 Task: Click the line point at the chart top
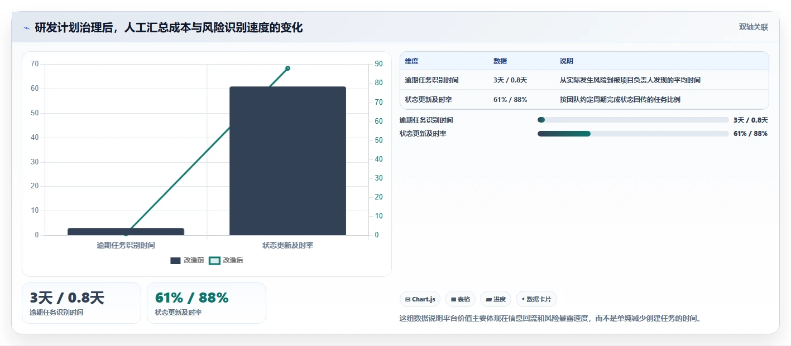coord(287,68)
